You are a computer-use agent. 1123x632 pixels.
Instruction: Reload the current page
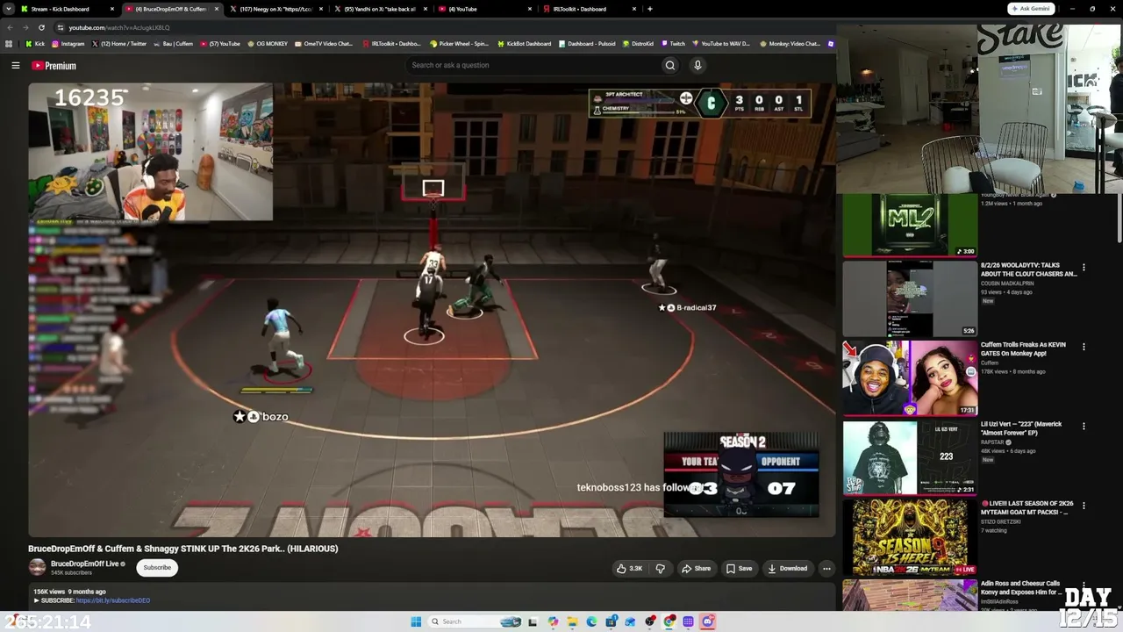click(40, 27)
